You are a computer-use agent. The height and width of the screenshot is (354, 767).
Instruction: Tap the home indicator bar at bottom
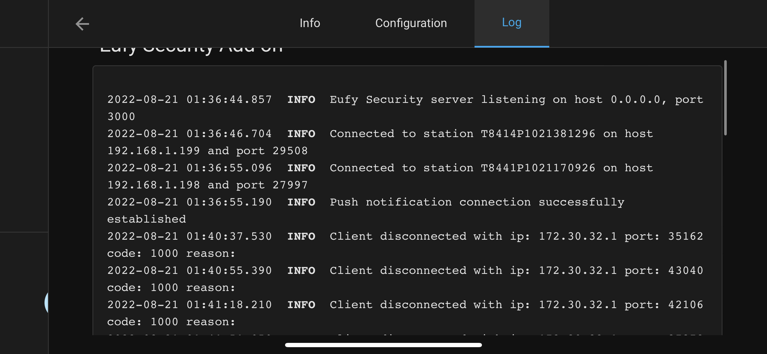pyautogui.click(x=383, y=345)
